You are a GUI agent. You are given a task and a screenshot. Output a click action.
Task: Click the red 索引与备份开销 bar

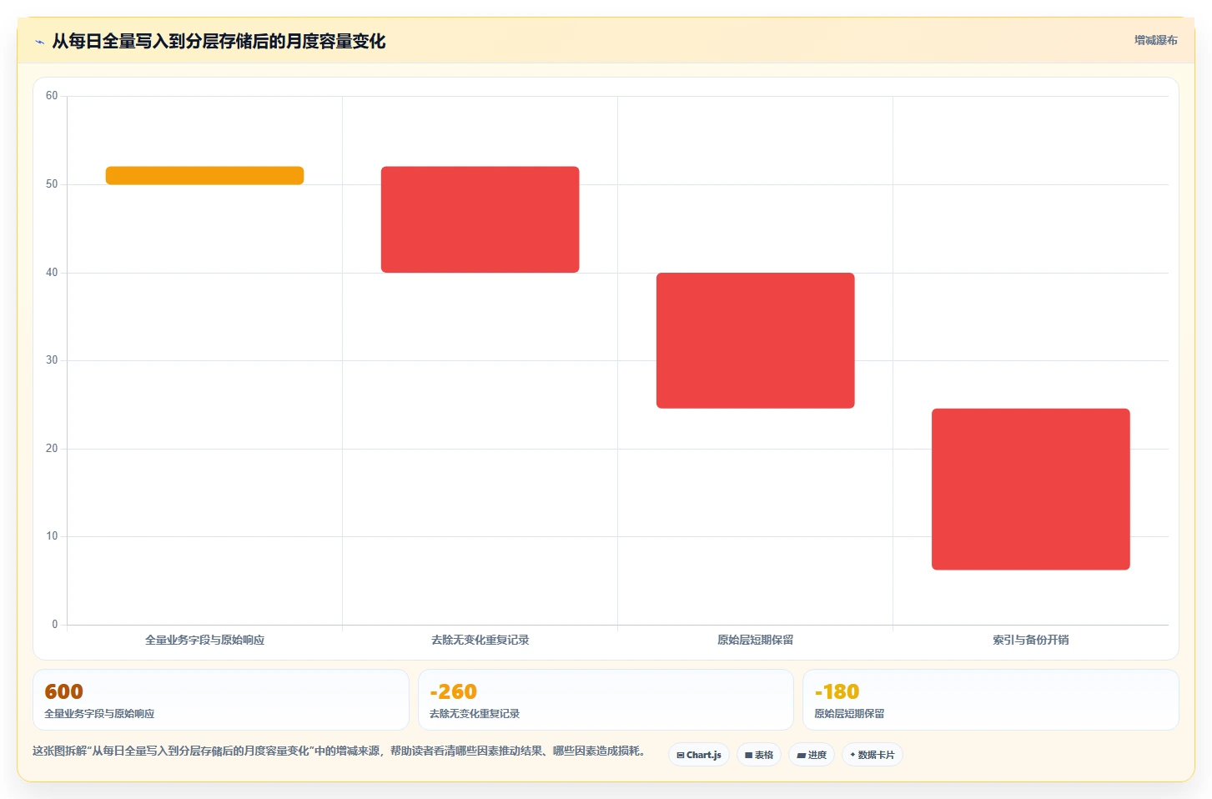click(x=1030, y=489)
